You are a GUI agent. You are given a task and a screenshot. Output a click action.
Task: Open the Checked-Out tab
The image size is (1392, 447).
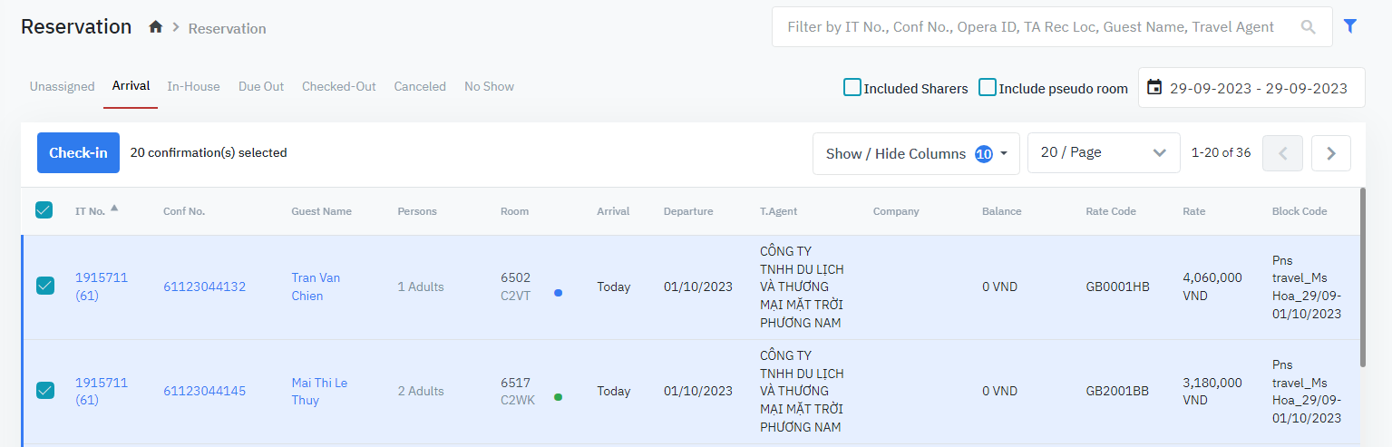[x=338, y=87]
